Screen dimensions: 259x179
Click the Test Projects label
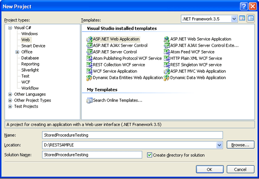click(26, 106)
